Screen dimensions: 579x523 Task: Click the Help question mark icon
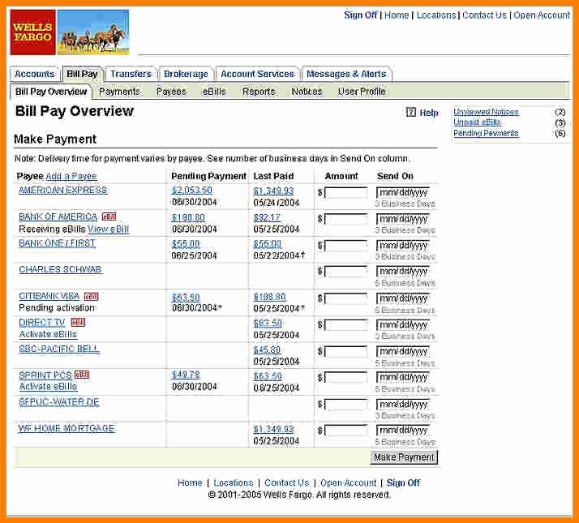[x=411, y=112]
